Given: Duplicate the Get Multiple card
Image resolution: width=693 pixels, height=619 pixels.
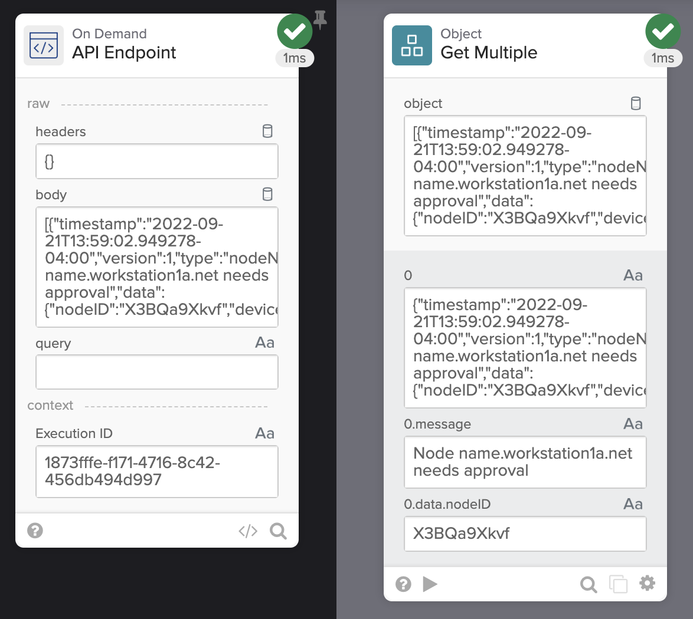Looking at the screenshot, I should [618, 584].
